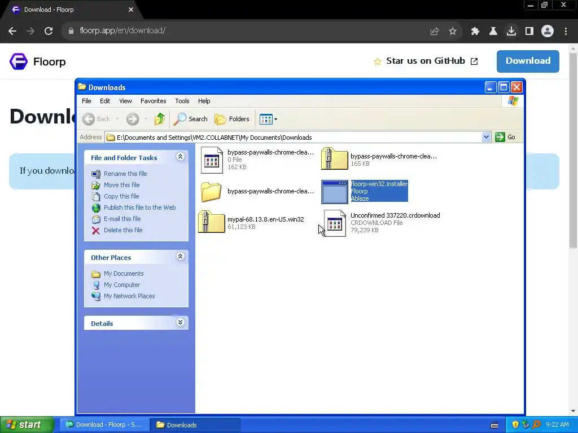Click Publish this file to the Web

click(140, 207)
